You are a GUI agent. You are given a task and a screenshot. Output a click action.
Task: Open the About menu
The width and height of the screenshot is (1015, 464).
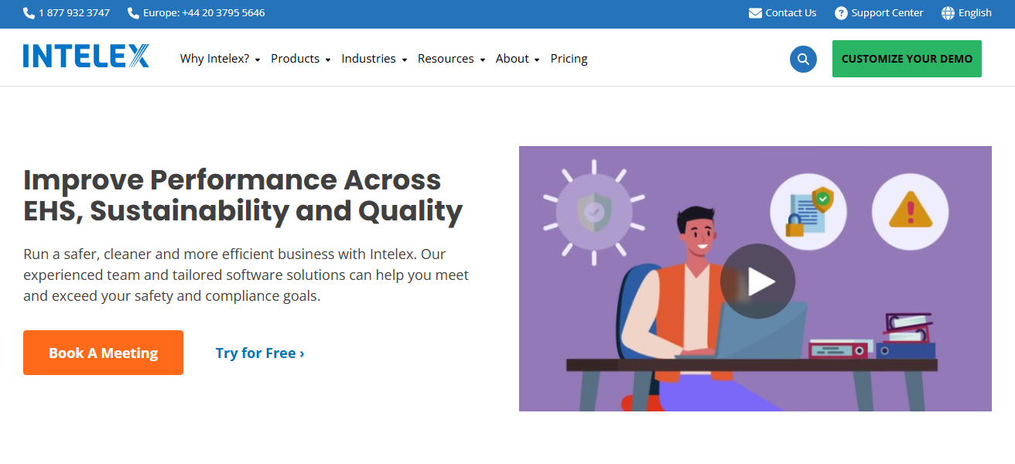coord(517,59)
